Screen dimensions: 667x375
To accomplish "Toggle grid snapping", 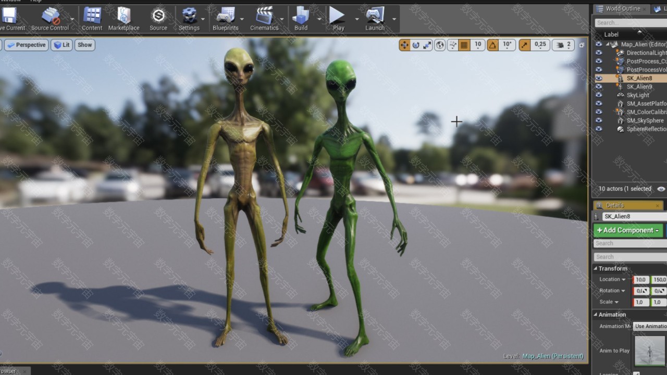I will click(464, 45).
